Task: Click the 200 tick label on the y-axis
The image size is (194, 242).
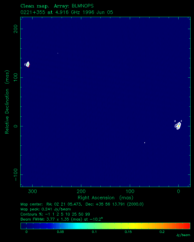Action: [15, 30]
